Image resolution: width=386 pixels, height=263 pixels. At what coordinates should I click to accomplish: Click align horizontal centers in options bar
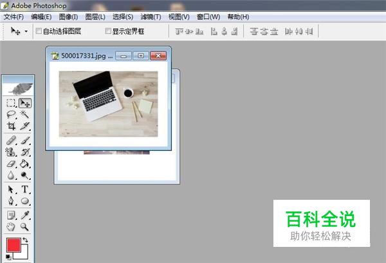[x=224, y=32]
